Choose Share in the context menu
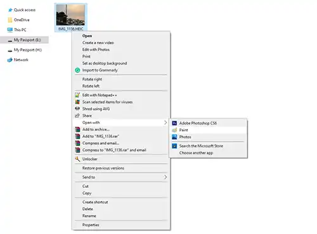This screenshot has height=234, width=317. 121,116
